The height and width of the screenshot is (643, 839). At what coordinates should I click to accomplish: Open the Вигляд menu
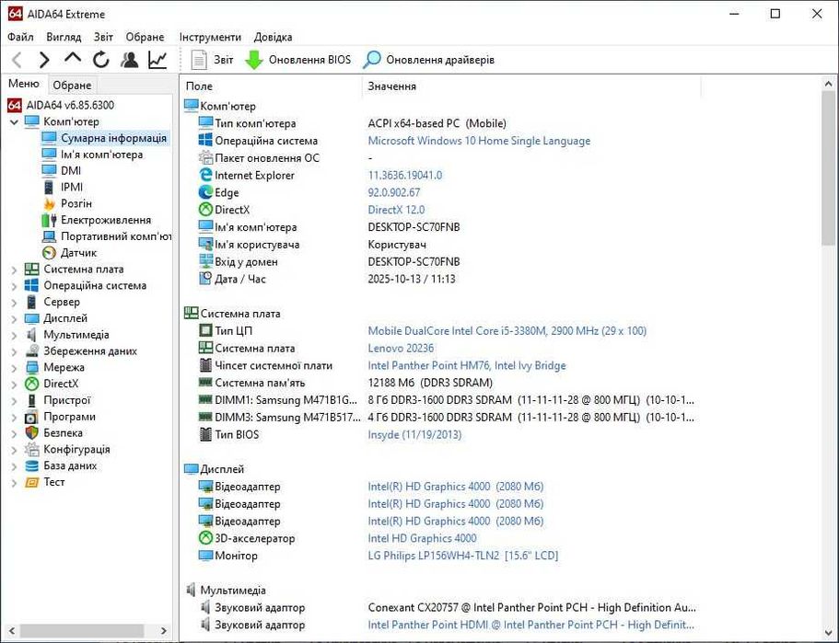click(x=64, y=37)
